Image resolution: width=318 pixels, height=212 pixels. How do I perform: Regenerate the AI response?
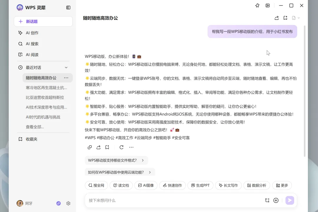[x=122, y=147]
